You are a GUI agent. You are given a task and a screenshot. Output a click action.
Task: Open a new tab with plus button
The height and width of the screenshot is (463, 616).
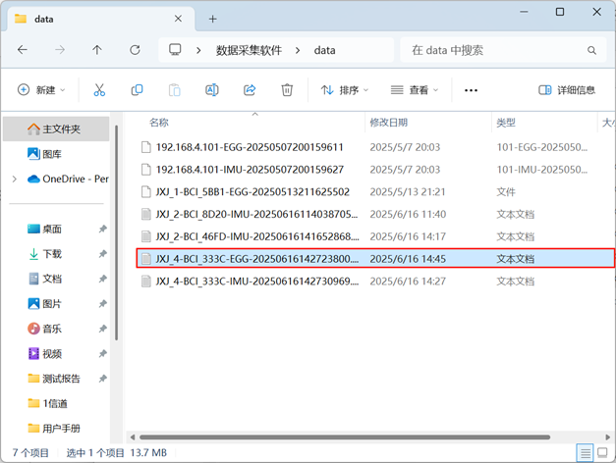pyautogui.click(x=212, y=19)
